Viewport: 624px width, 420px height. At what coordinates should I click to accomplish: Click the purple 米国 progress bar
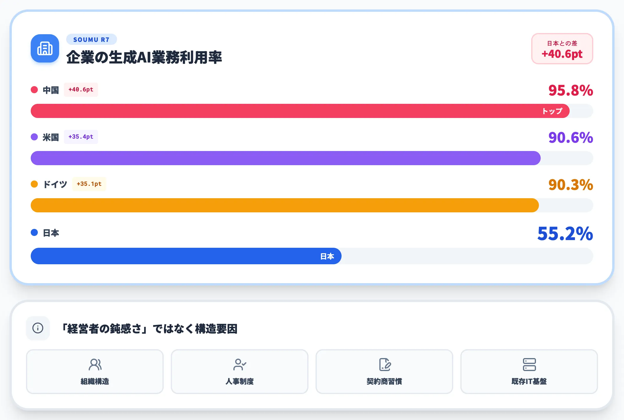(286, 158)
